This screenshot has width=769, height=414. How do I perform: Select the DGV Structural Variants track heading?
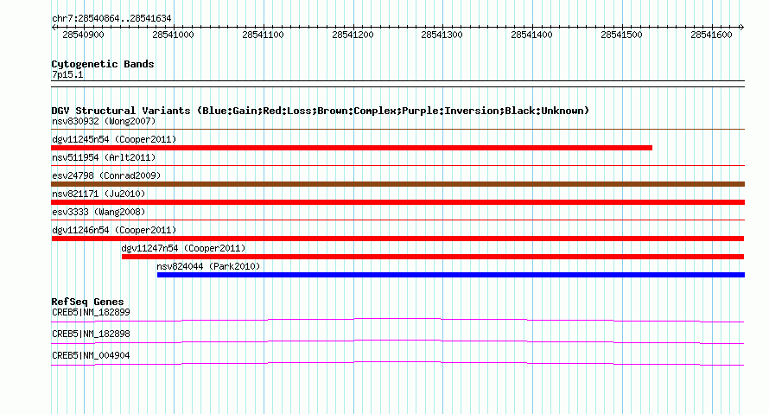point(321,111)
